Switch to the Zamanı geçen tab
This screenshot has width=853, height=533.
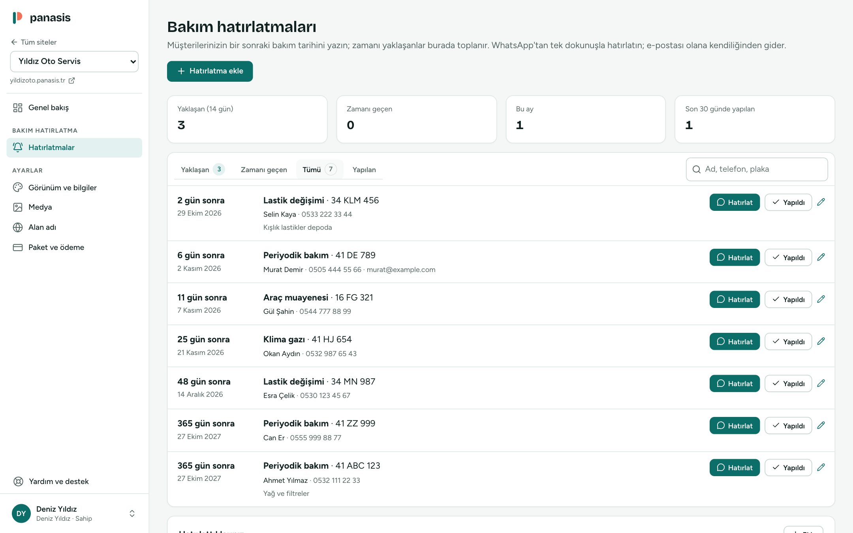[x=264, y=169]
